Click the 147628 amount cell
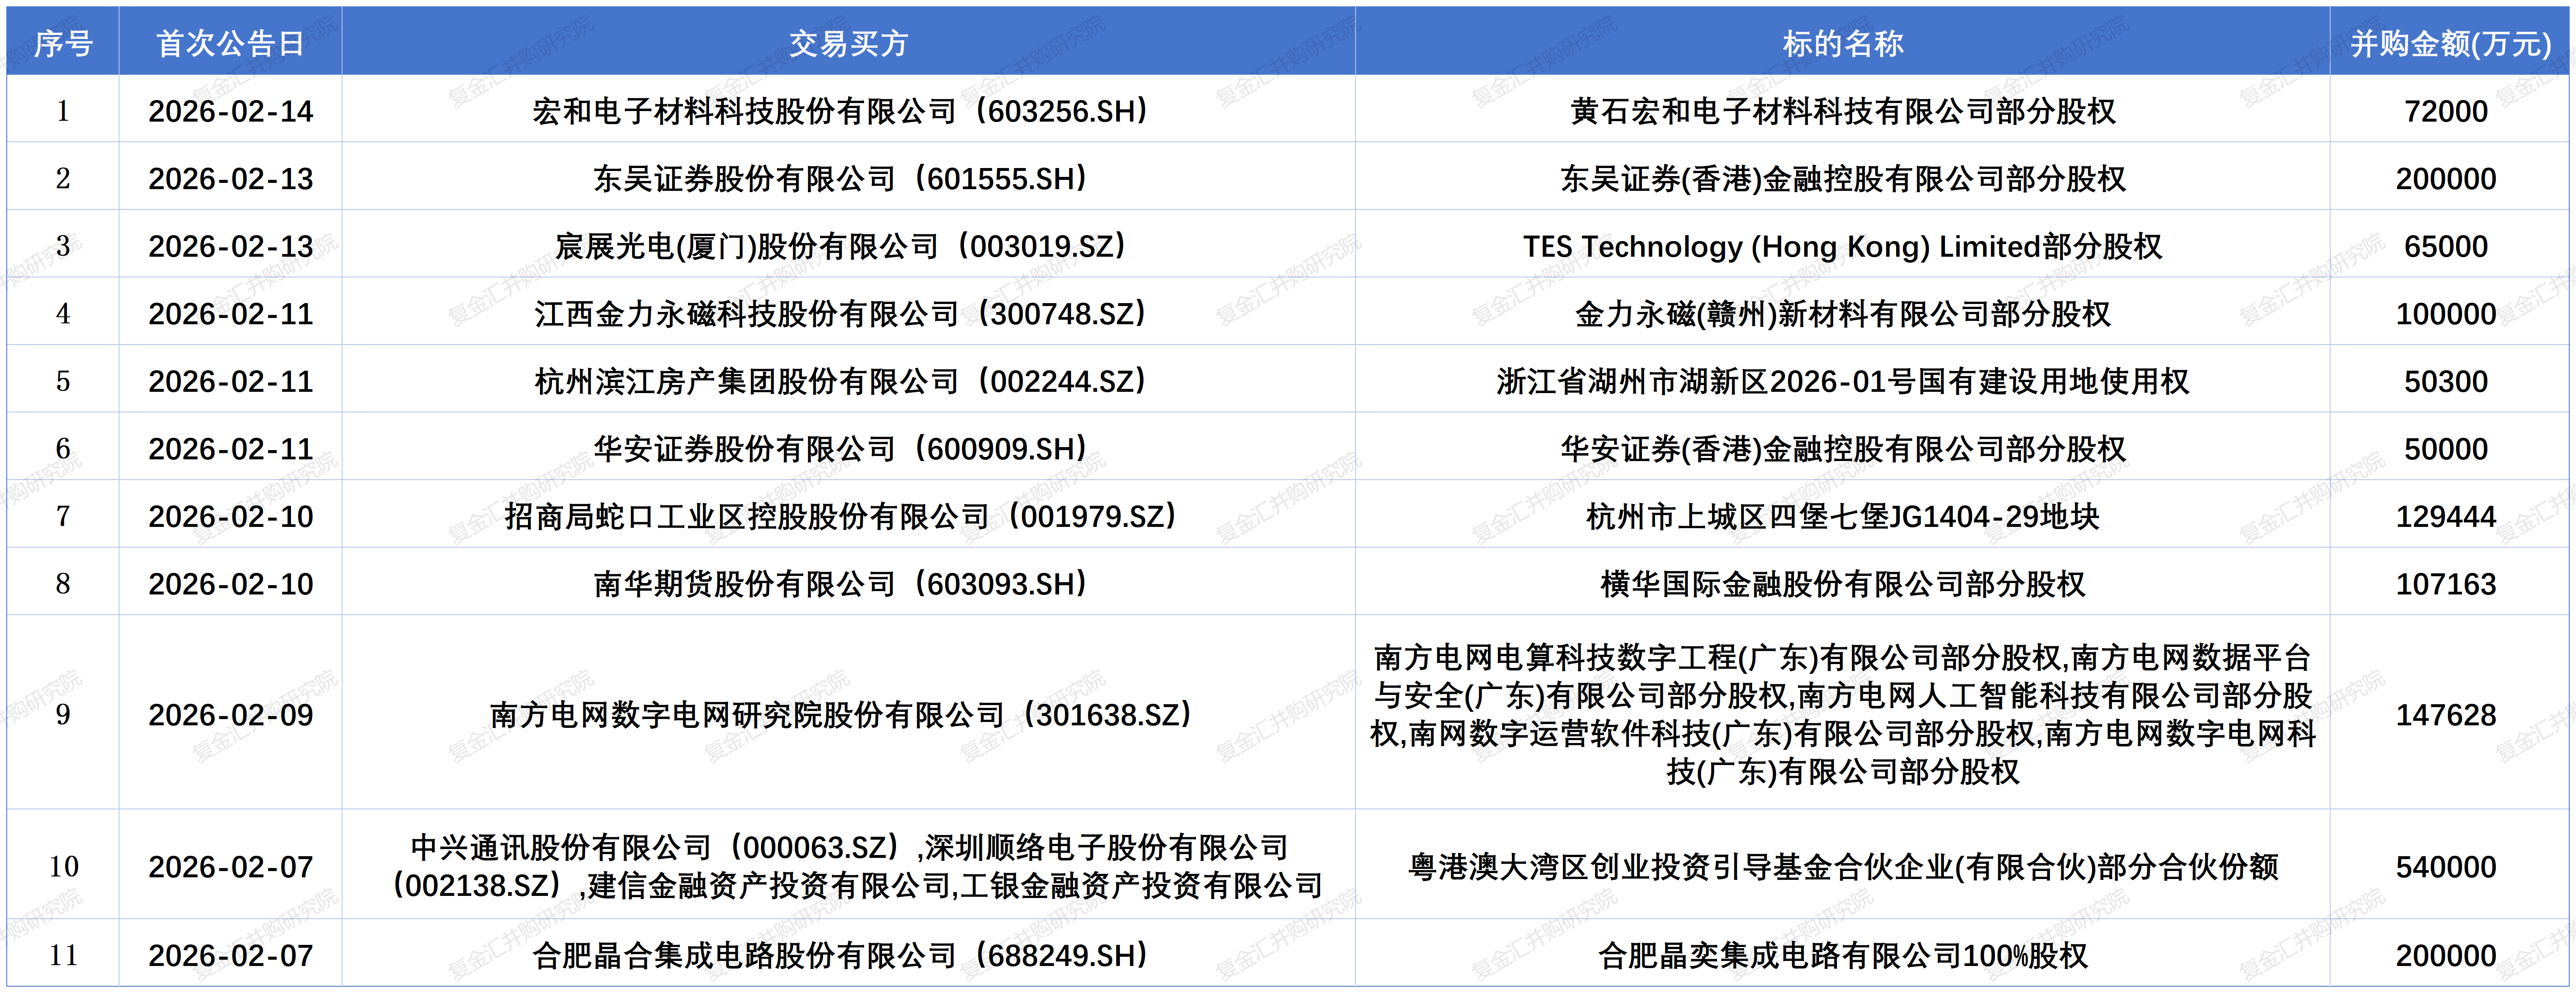 pyautogui.click(x=2445, y=714)
